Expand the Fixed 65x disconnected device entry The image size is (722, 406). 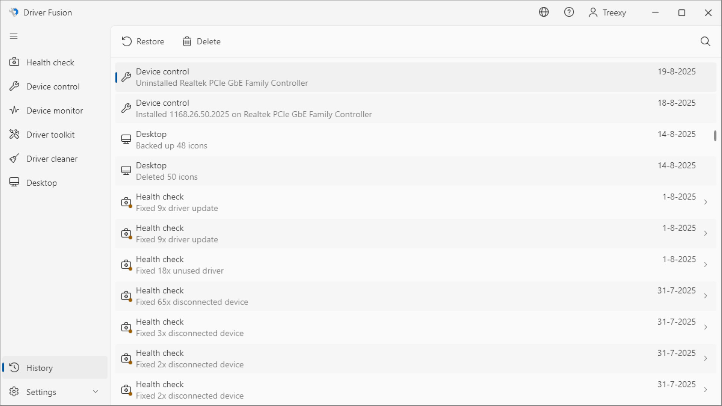point(706,296)
